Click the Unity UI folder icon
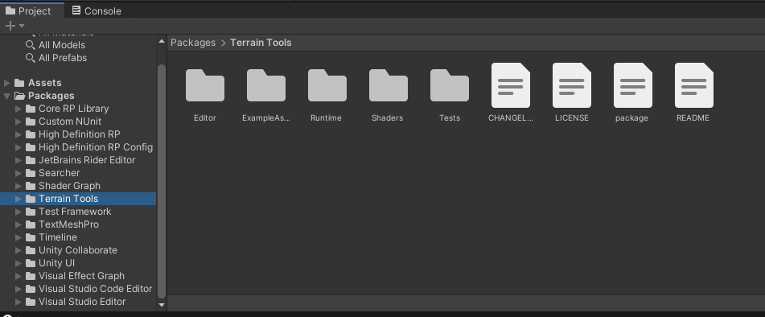The height and width of the screenshot is (317, 765). pos(31,263)
